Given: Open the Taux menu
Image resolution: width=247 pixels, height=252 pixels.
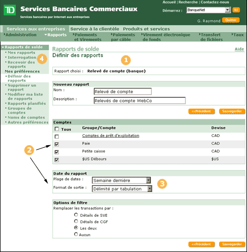Looking at the screenshot, I should [238, 35].
